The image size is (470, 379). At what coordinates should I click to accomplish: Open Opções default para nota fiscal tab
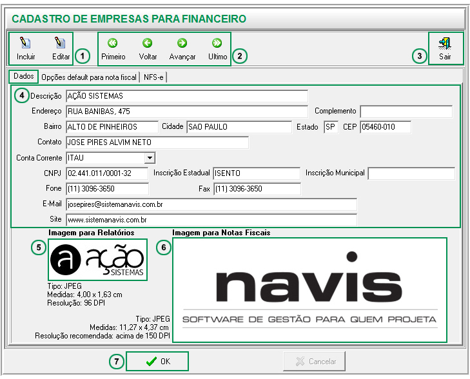(x=89, y=77)
